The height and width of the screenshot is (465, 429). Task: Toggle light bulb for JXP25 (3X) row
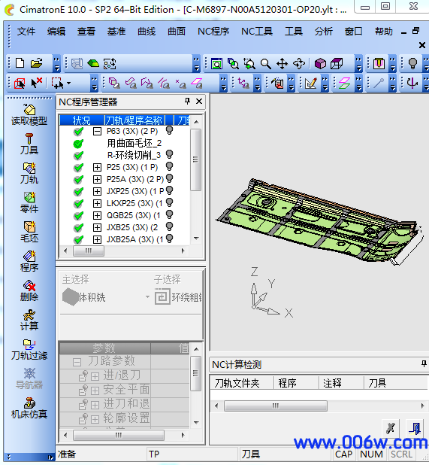coord(169,190)
